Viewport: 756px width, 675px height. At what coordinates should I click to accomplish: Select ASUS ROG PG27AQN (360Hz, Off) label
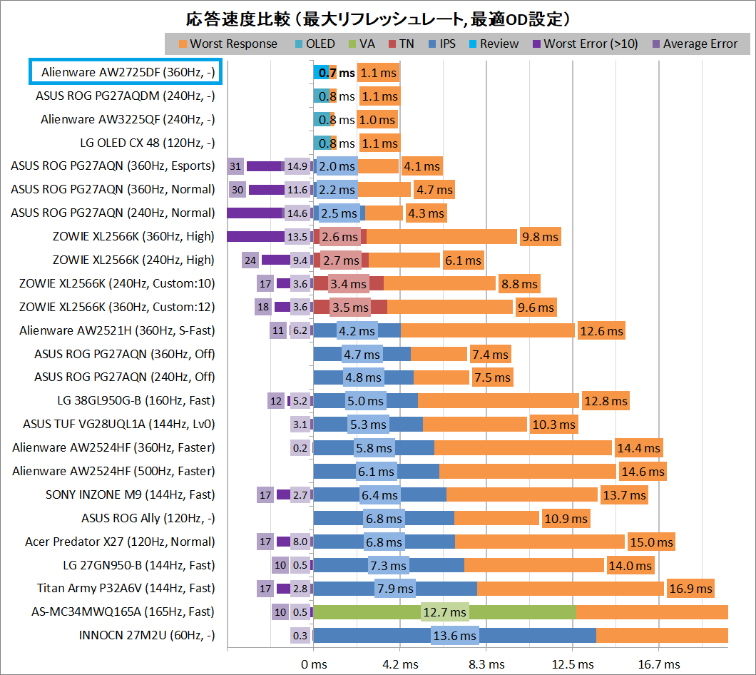click(x=124, y=354)
